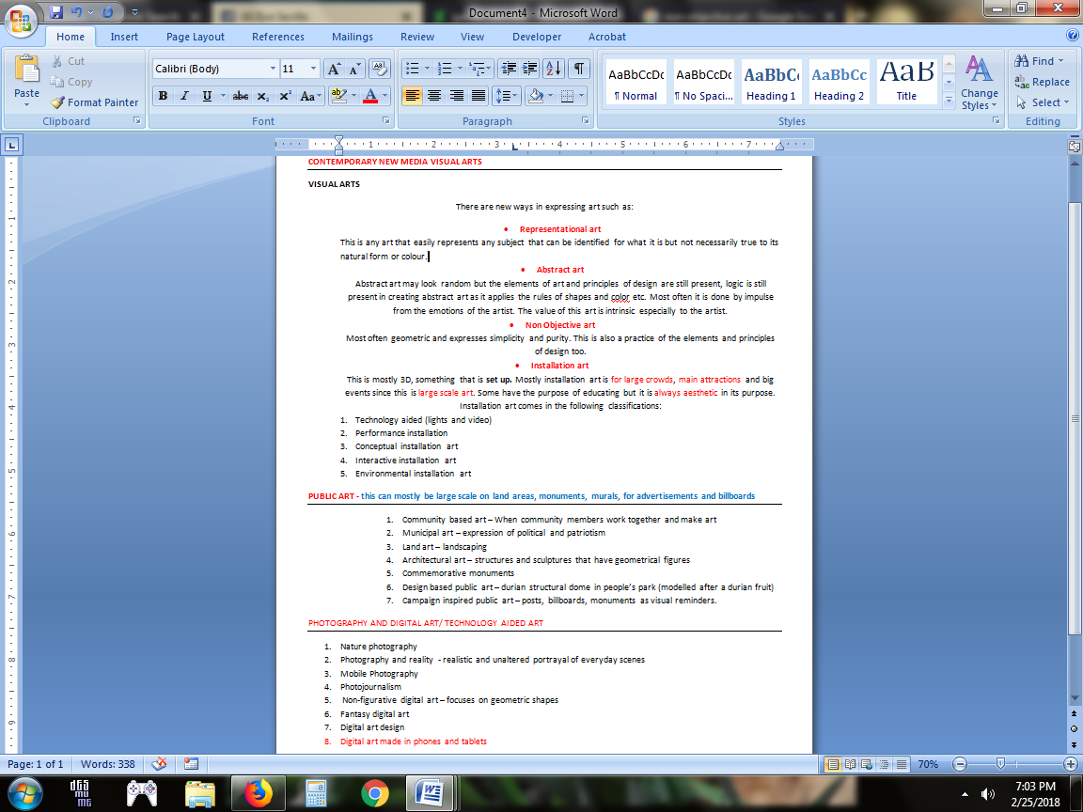Toggle bold formatting

163,96
